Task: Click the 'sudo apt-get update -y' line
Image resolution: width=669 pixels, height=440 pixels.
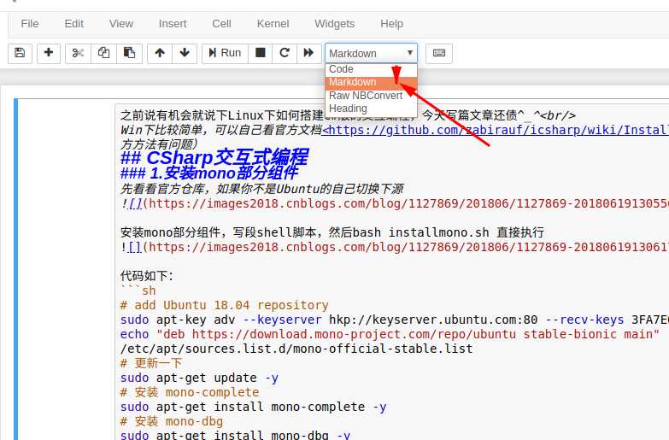Action: click(199, 378)
